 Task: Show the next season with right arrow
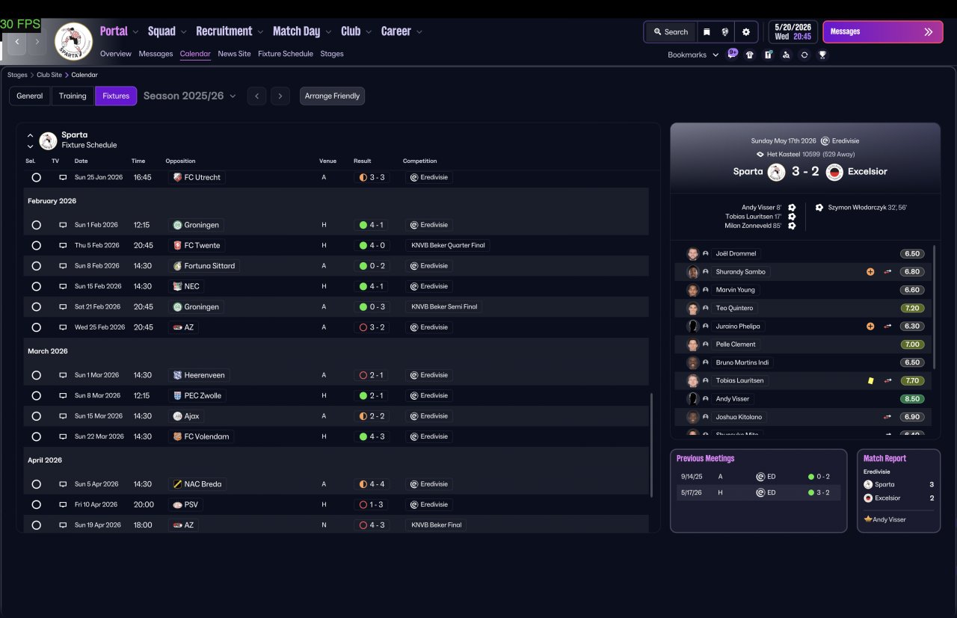click(280, 96)
